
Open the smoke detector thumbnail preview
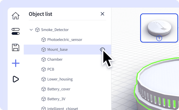coord(159,28)
